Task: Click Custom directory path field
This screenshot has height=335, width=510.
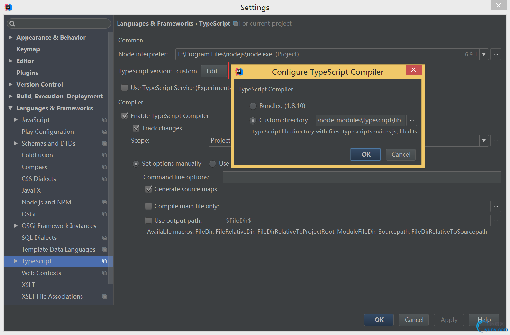Action: pos(360,120)
